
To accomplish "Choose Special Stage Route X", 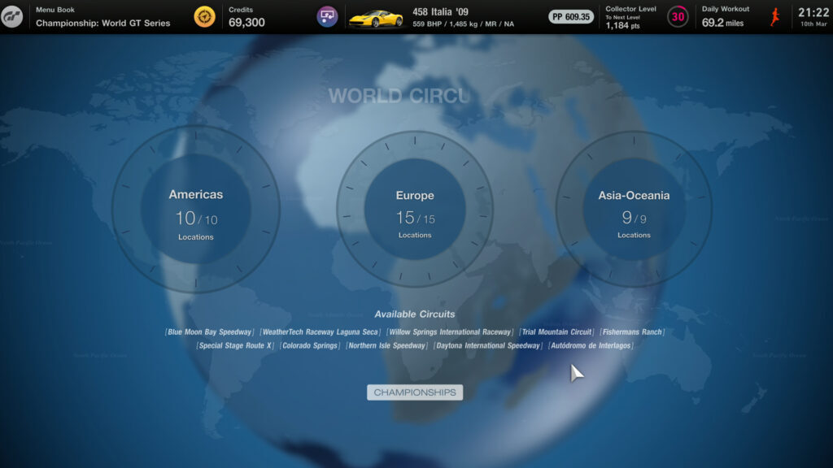I will click(x=235, y=345).
